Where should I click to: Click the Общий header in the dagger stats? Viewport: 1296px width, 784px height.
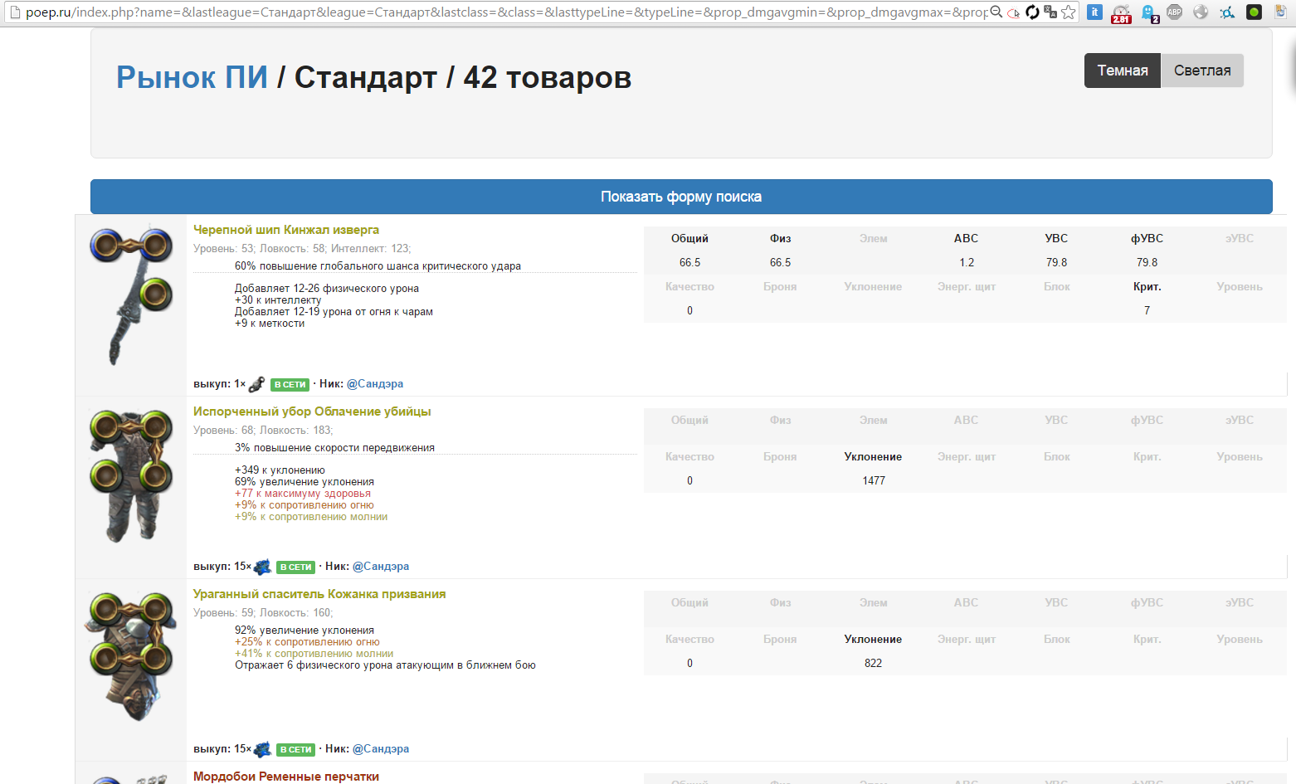coord(689,239)
